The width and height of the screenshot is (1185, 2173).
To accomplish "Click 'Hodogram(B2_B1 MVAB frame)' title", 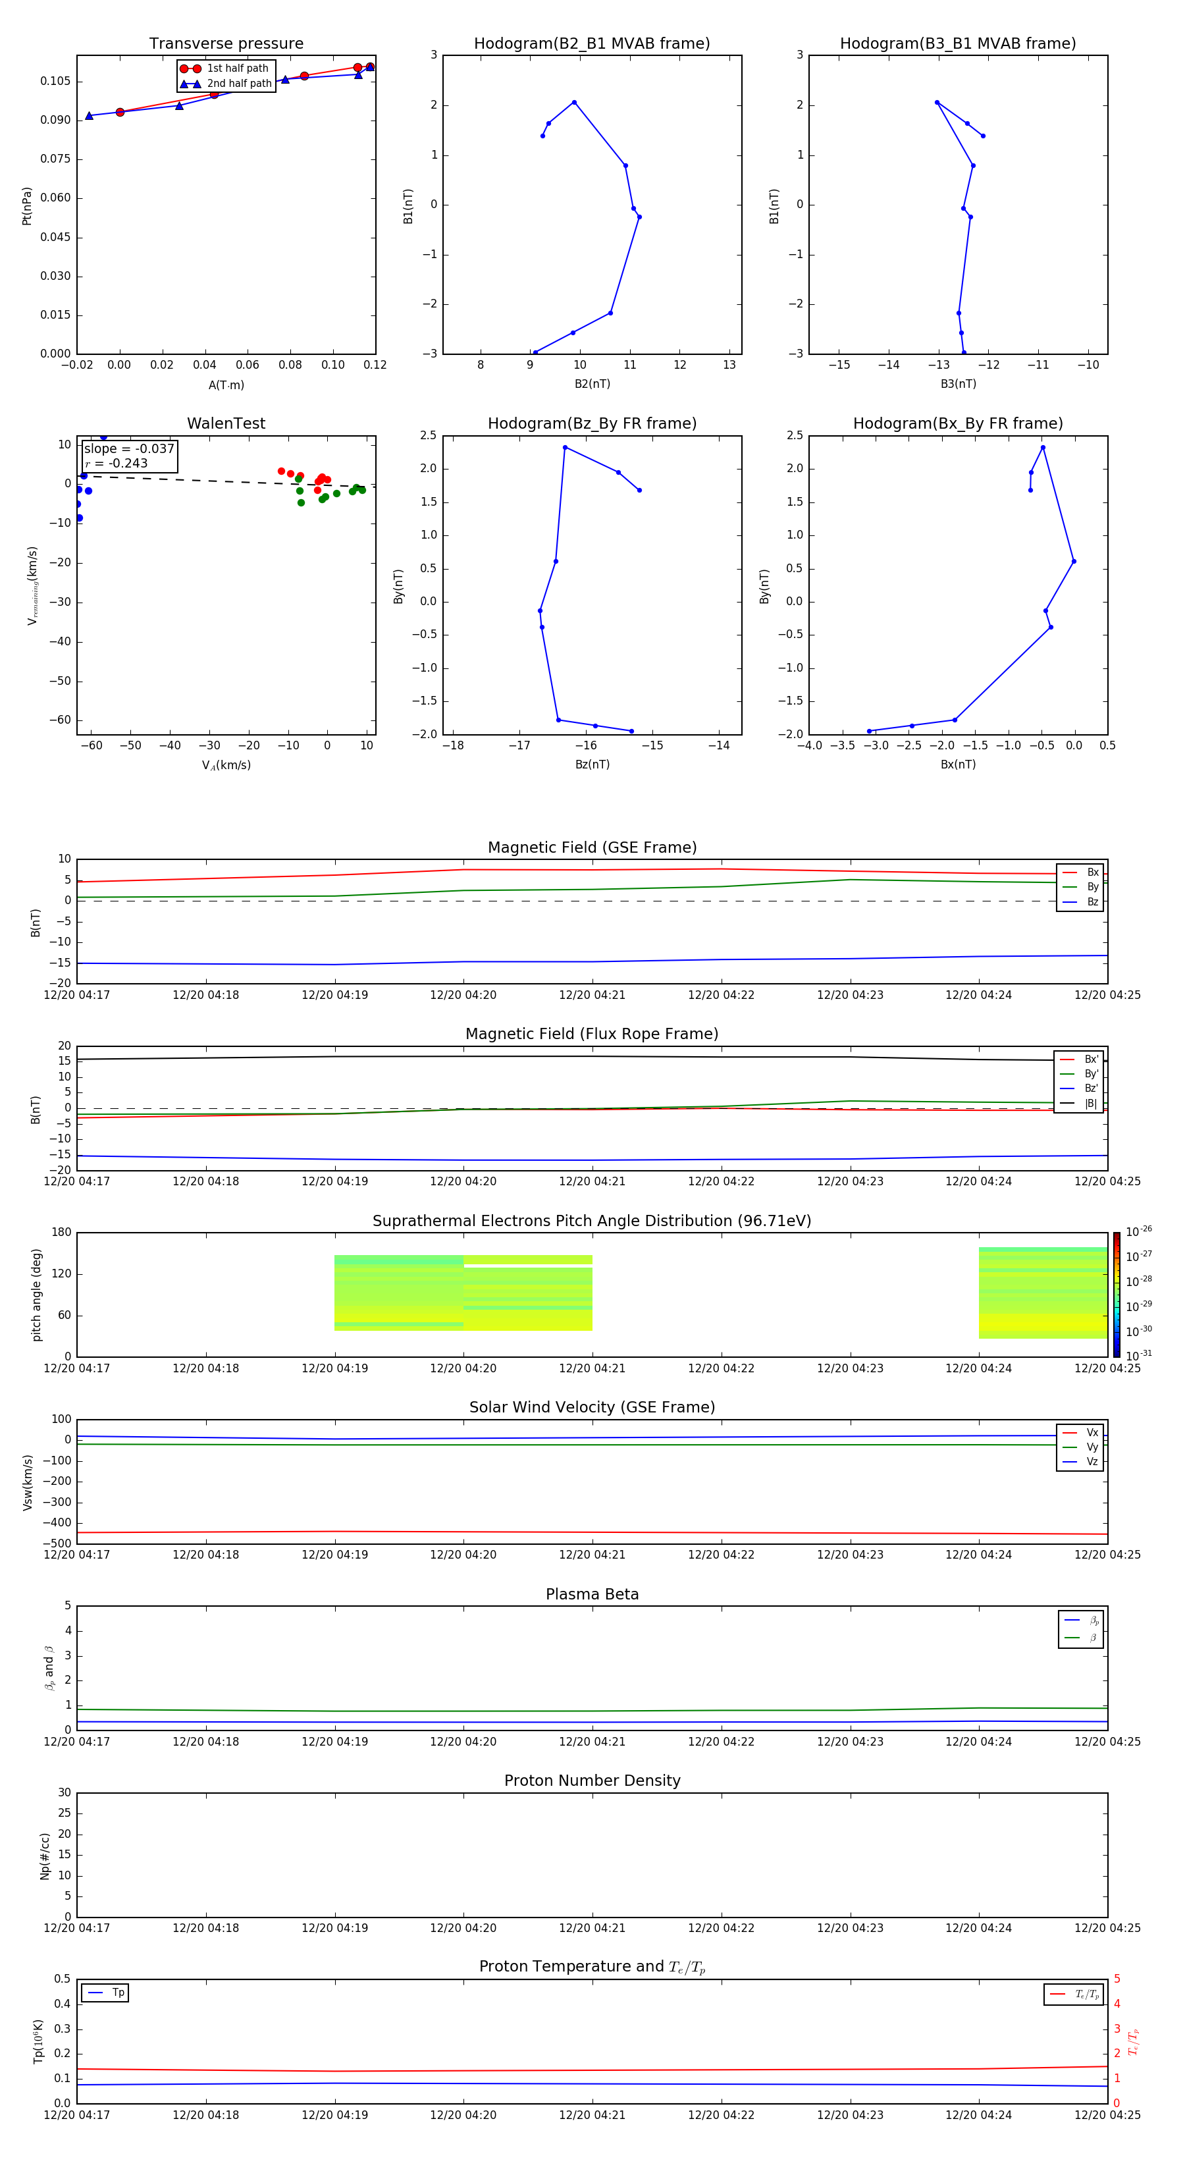I will pos(592,43).
